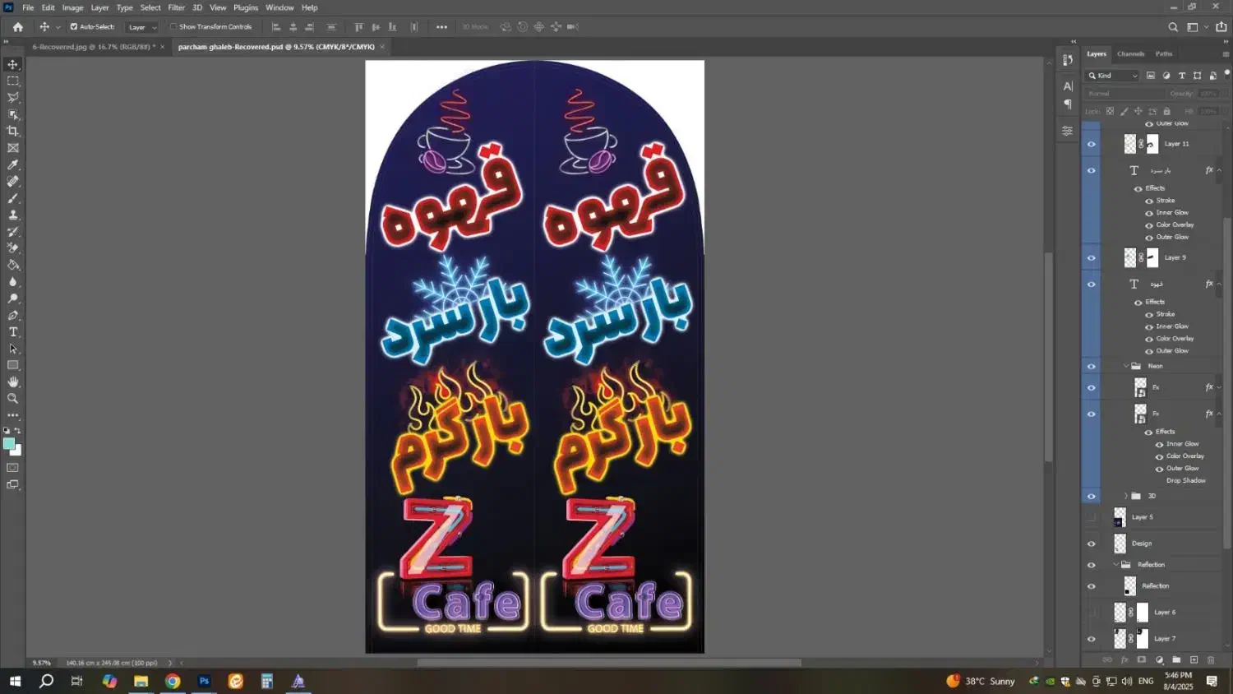Select the Frame tool
Image resolution: width=1233 pixels, height=694 pixels.
(x=13, y=148)
